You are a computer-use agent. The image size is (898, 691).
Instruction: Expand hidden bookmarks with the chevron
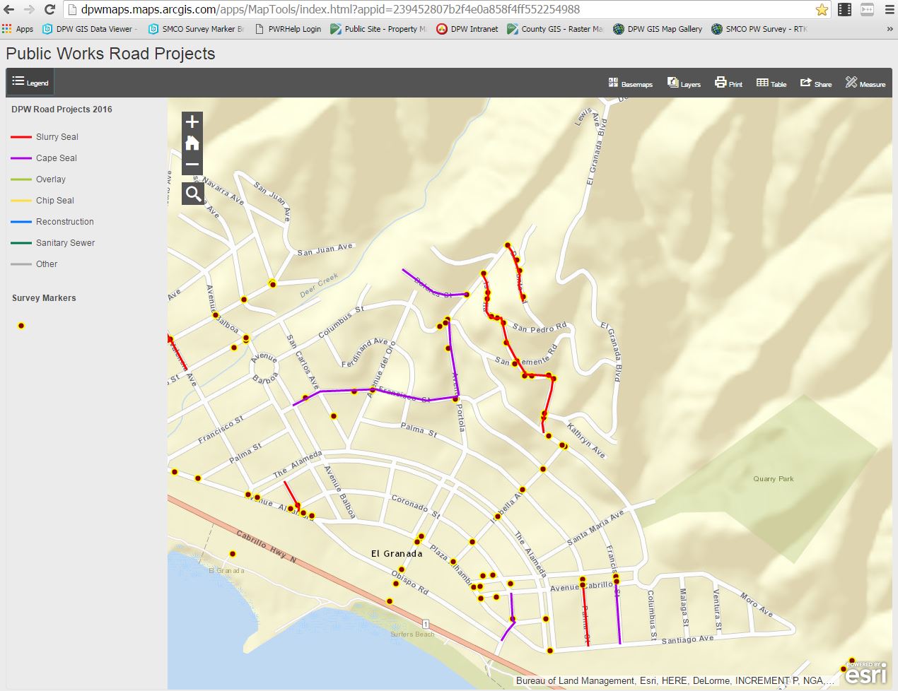[890, 29]
